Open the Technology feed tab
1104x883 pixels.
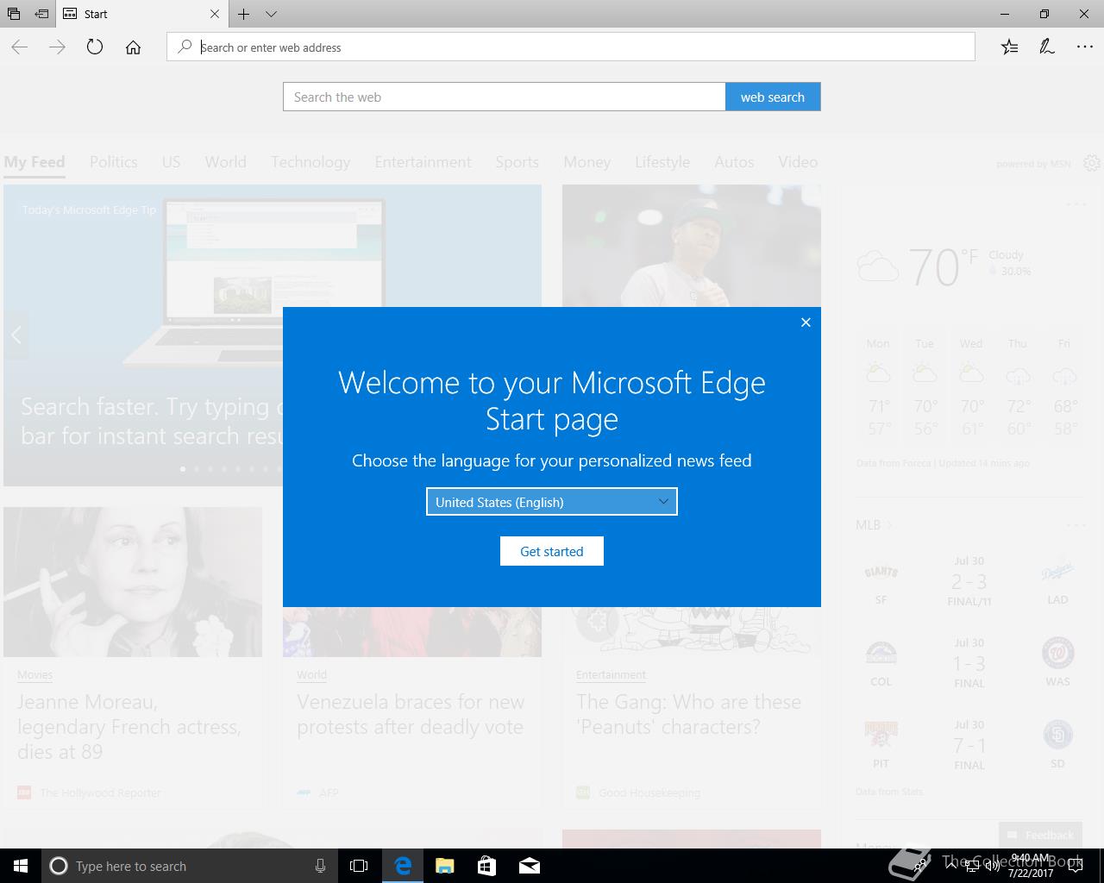point(310,162)
